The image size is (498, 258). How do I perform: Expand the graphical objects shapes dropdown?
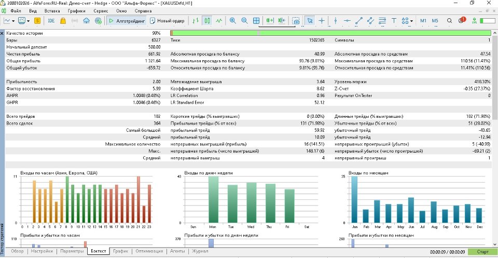coord(411,21)
